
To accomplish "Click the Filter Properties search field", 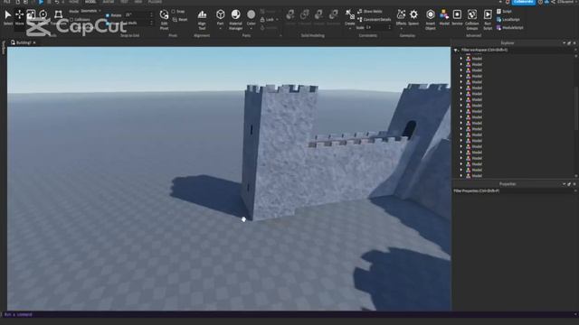I will (x=513, y=190).
